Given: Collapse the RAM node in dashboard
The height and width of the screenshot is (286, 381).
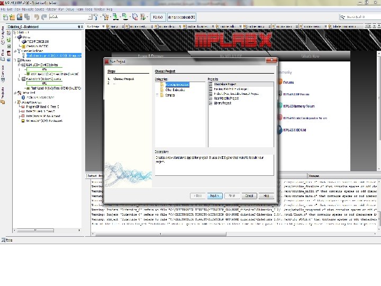Looking at the screenshot, I should 20,65.
